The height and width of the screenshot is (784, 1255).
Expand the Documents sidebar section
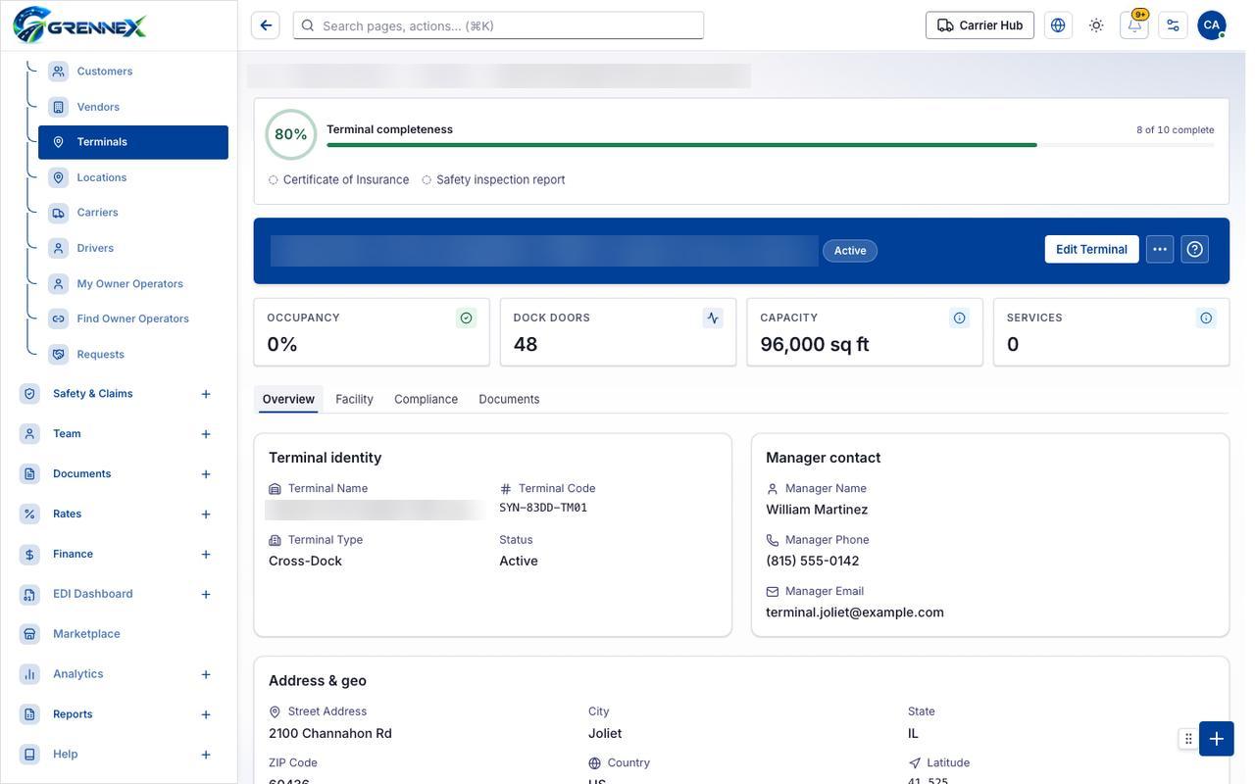click(206, 474)
